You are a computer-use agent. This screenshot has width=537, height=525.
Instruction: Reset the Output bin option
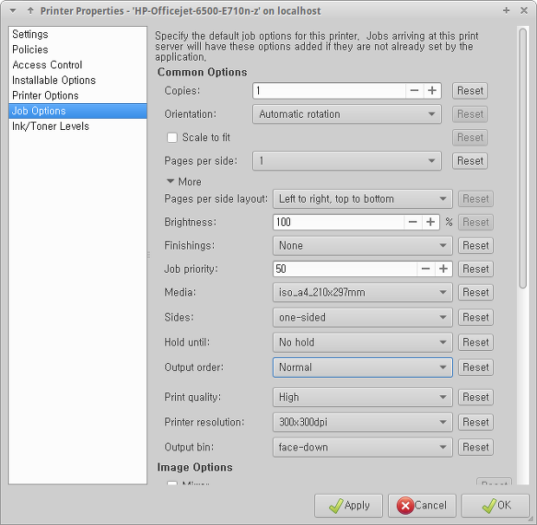tap(476, 447)
